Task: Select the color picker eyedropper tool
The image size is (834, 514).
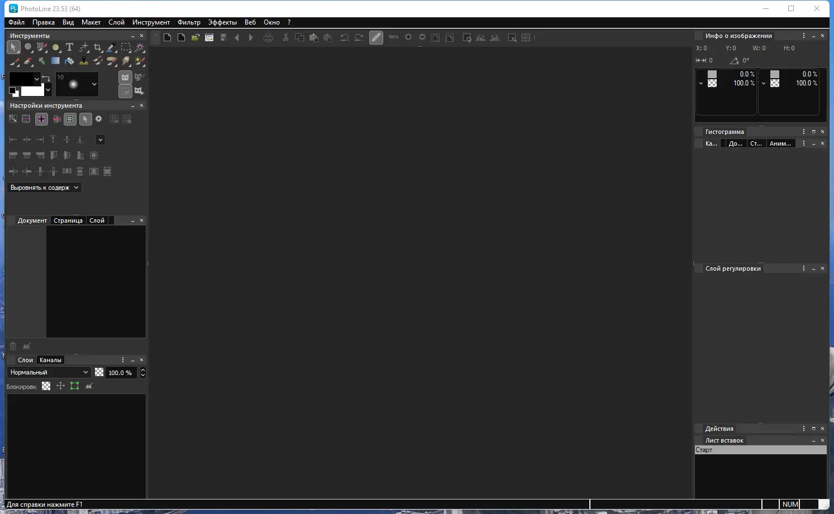Action: (x=112, y=47)
